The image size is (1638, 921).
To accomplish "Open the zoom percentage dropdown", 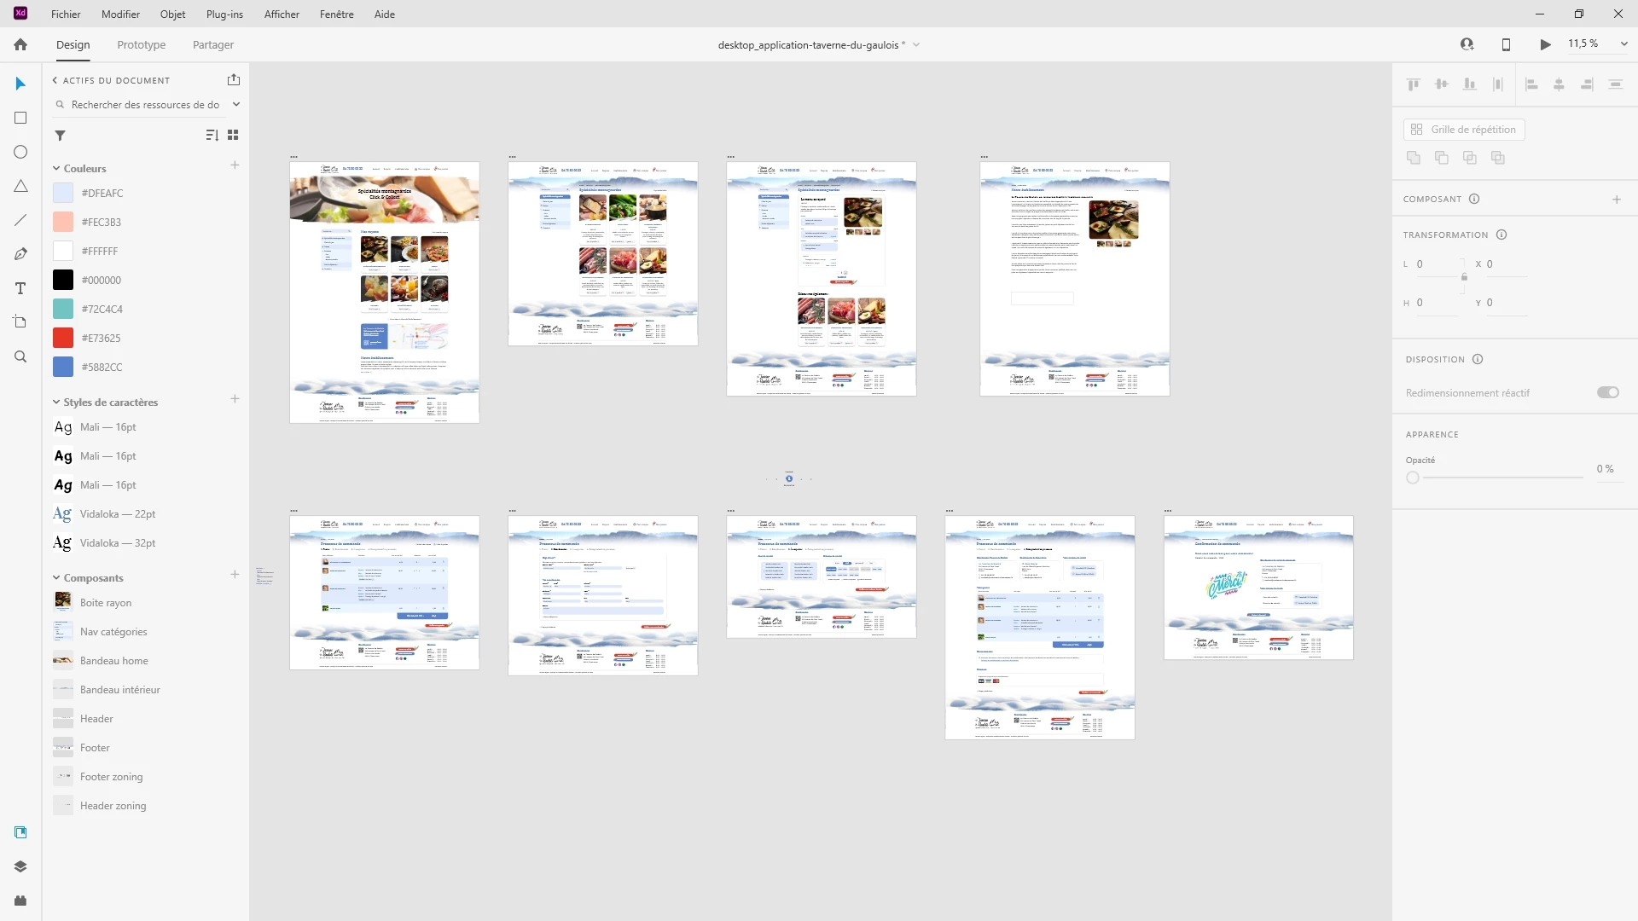I will [x=1623, y=44].
